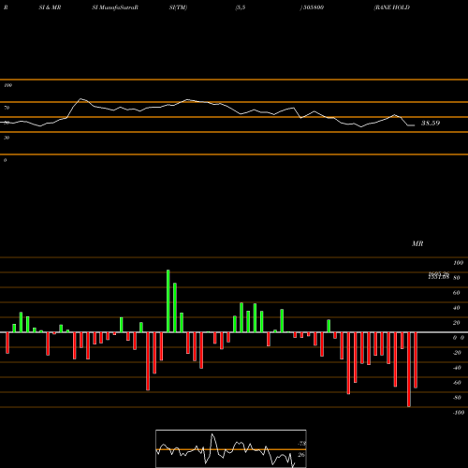Viewport: 468px width, 468px height.
Task: Click the MR panel title label
Action: tap(417, 243)
